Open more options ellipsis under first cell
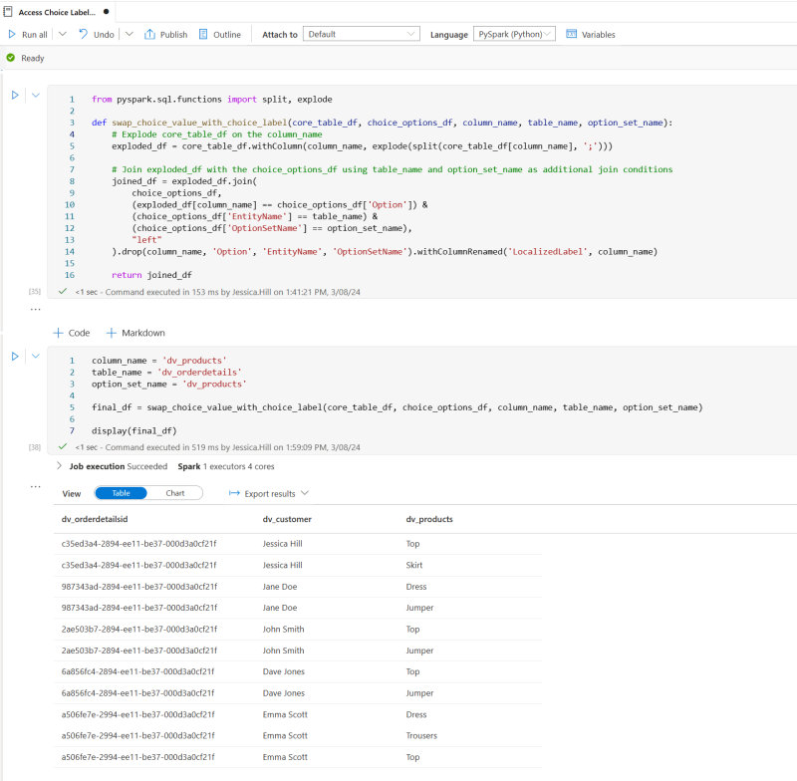This screenshot has height=781, width=797. [x=35, y=309]
